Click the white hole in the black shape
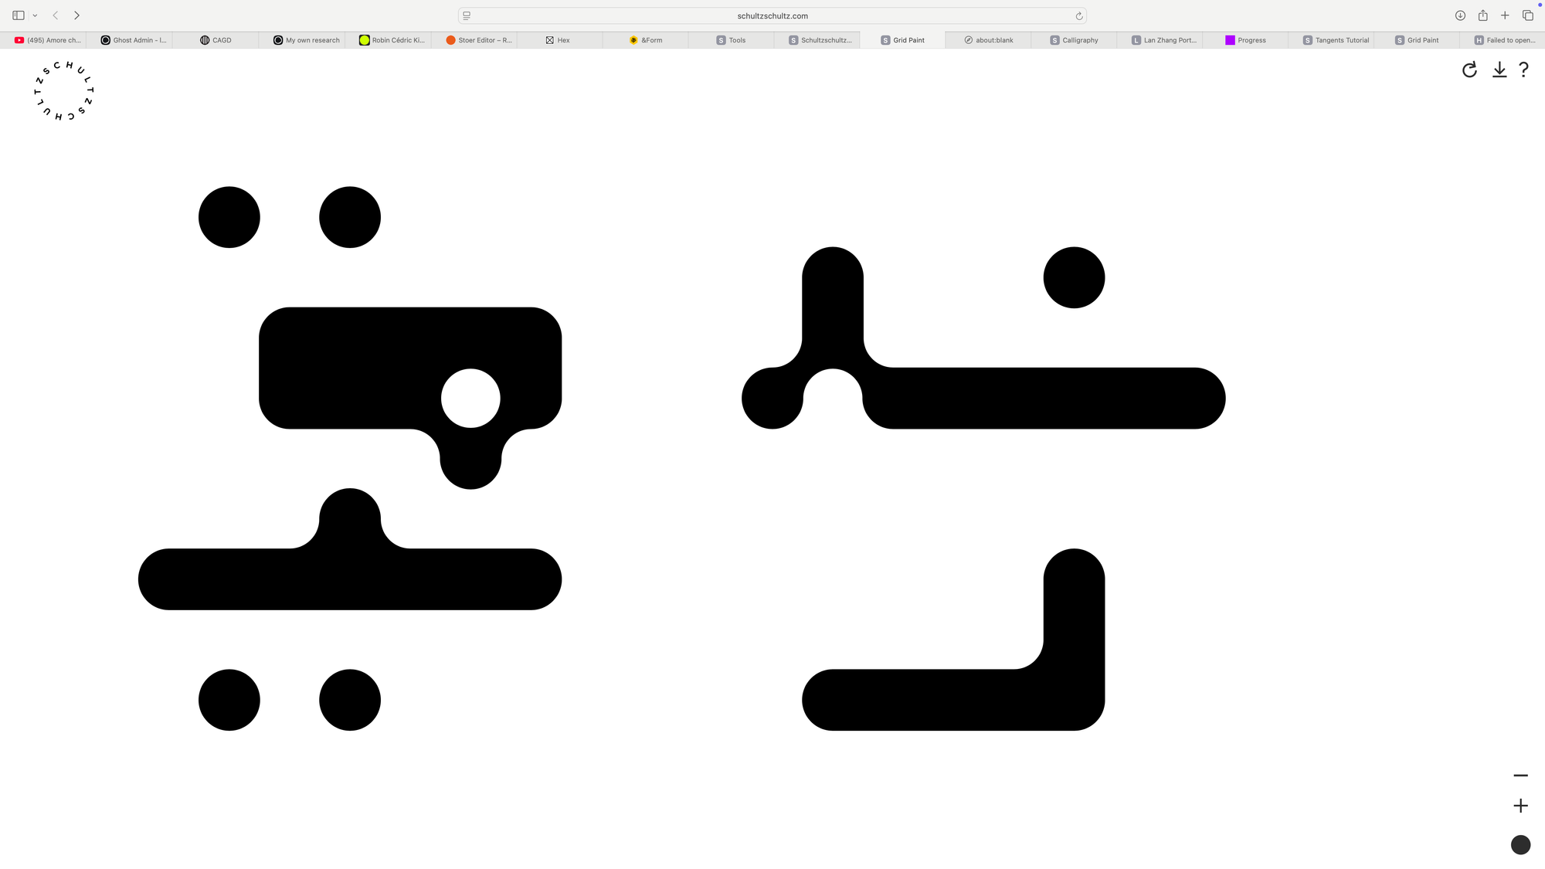 click(470, 399)
